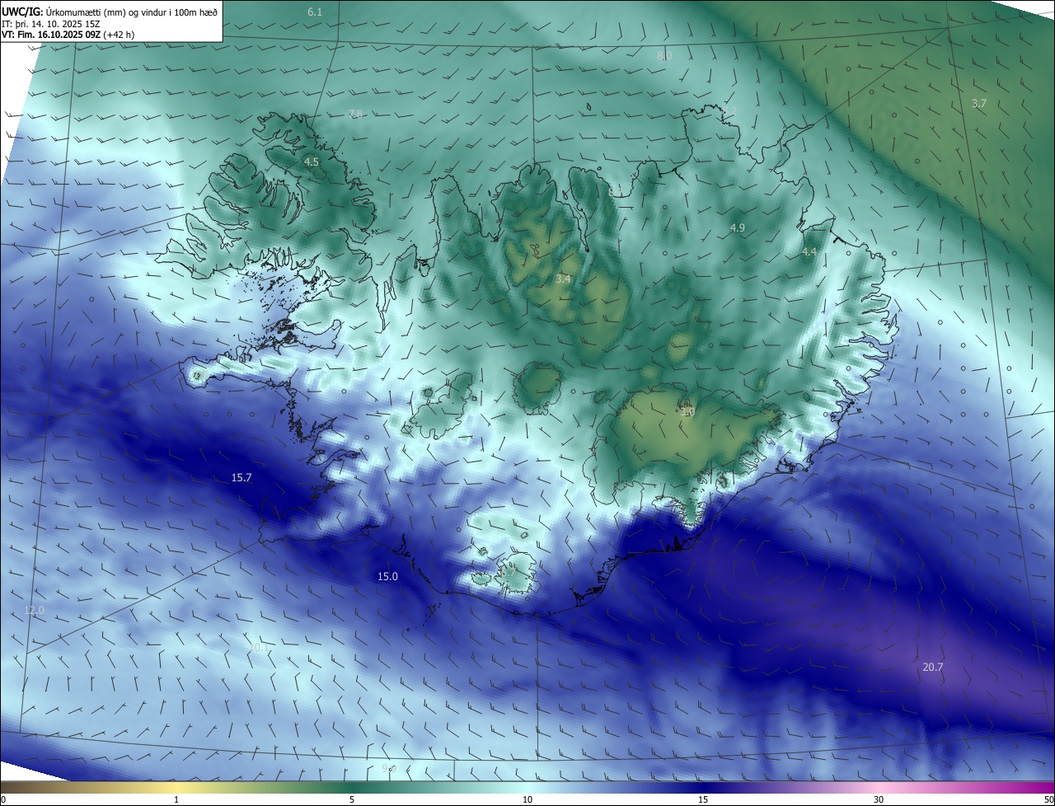Click the valid time 'VT: Fim. 16.10.2025 09Z (+42 h)'
Viewport: 1055px width, 806px height.
[68, 35]
